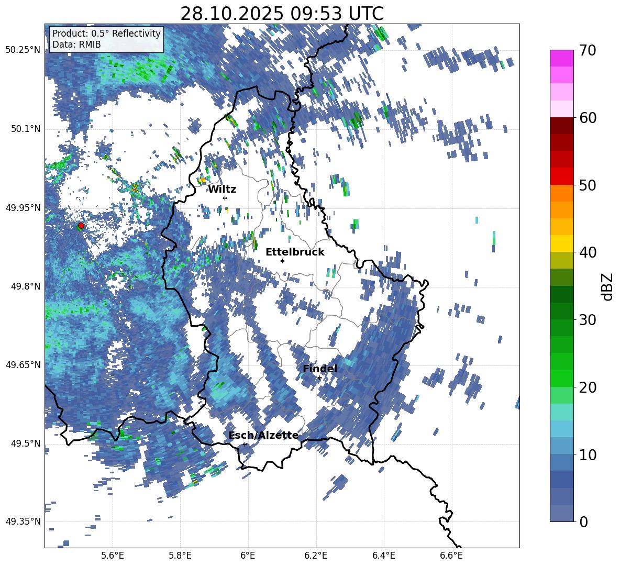This screenshot has width=620, height=566.
Task: Click the bright red colorbar segment at 50
Action: click(x=562, y=176)
